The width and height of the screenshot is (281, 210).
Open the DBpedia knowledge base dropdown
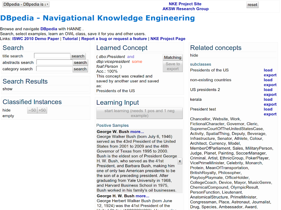(26, 5)
